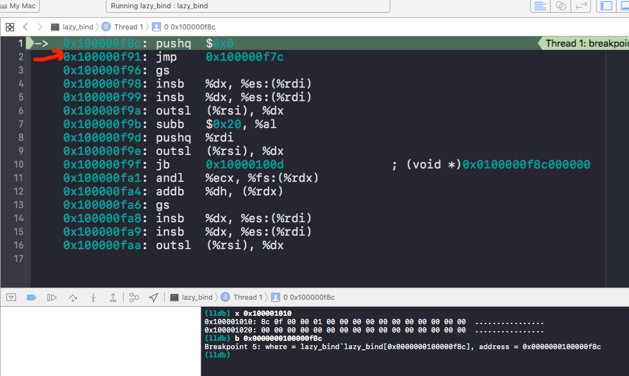Open frame 0 0x100000f8c in top jump bar
Image resolution: width=629 pixels, height=376 pixels.
point(184,27)
